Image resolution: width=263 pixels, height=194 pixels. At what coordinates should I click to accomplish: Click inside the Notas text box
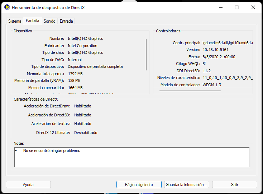coord(132,157)
